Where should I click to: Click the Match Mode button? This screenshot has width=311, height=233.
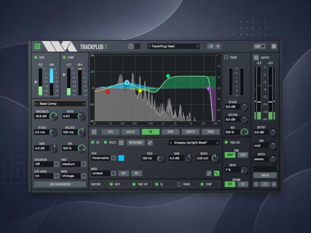tap(136, 143)
